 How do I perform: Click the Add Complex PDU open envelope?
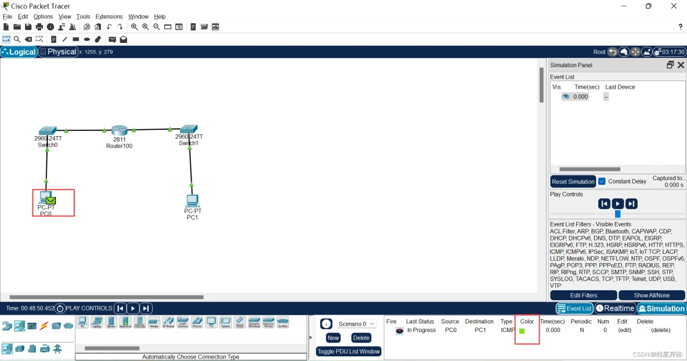tap(124, 39)
